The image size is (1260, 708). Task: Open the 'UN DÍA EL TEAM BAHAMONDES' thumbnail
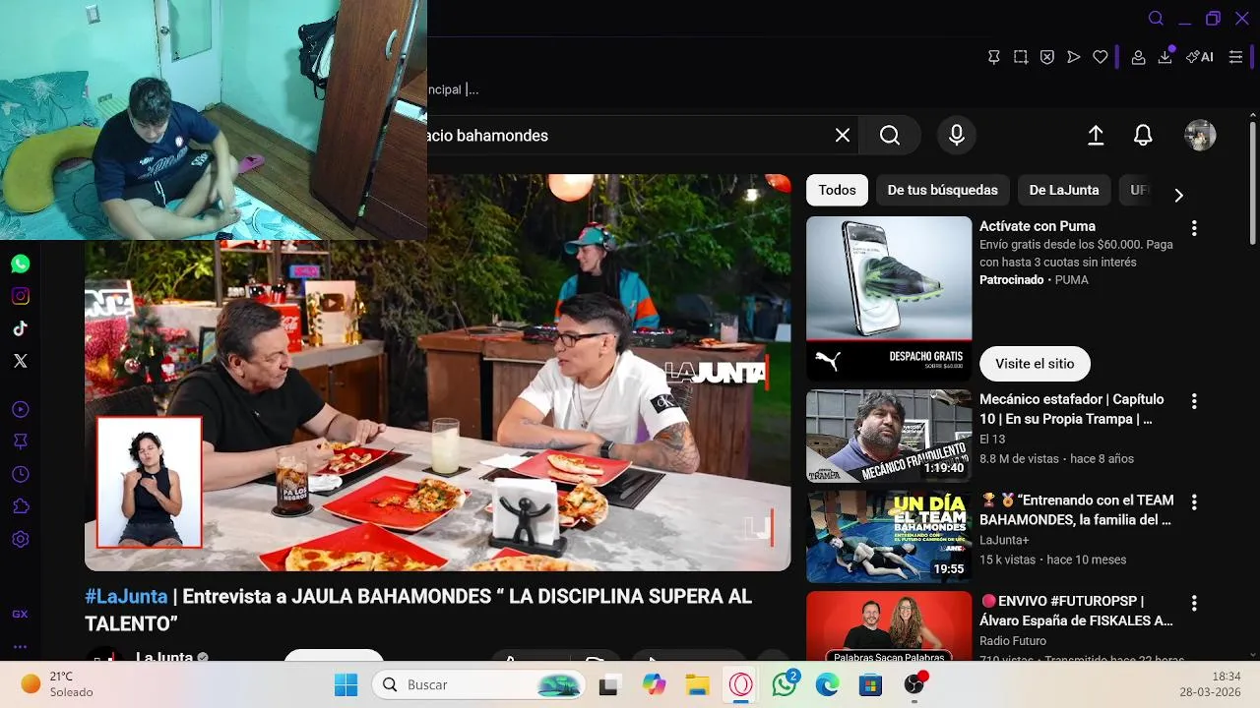[889, 537]
